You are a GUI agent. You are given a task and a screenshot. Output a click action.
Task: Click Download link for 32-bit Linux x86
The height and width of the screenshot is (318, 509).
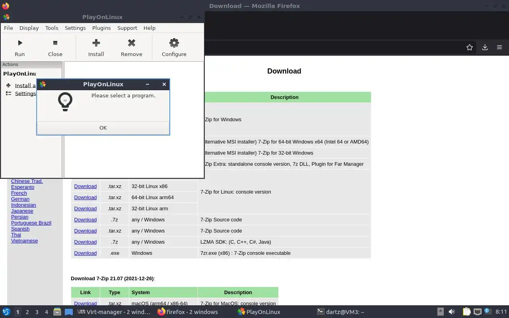point(85,186)
